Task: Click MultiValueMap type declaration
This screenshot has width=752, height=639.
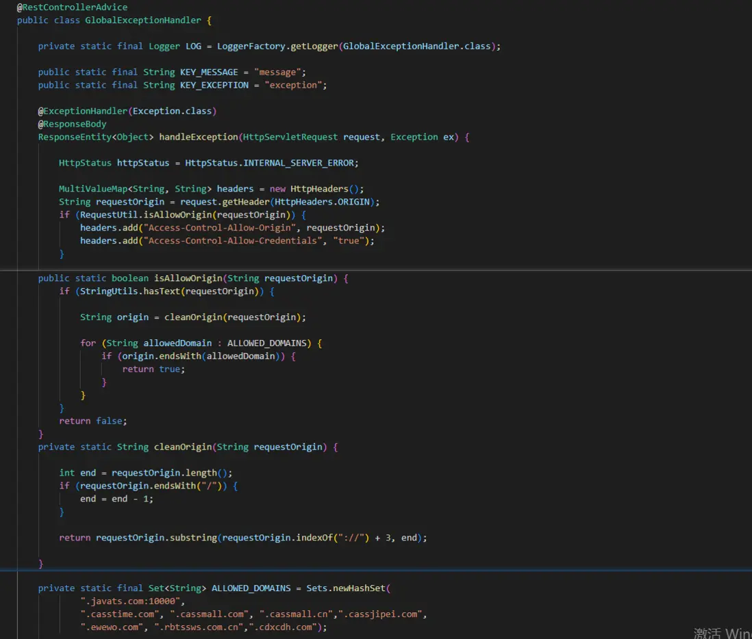Action: (x=135, y=188)
